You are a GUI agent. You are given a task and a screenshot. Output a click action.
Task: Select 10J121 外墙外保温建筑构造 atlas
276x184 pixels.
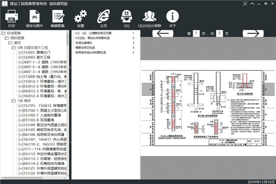pyautogui.click(x=42, y=168)
